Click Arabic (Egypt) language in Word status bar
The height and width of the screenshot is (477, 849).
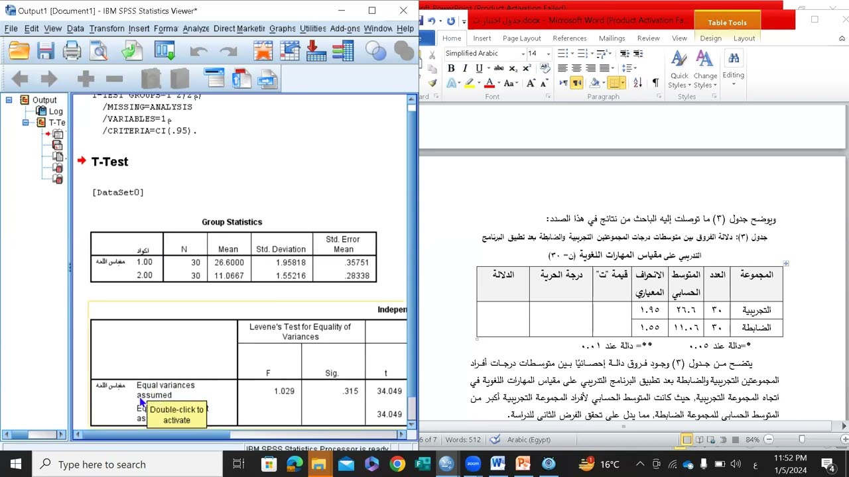pos(529,440)
